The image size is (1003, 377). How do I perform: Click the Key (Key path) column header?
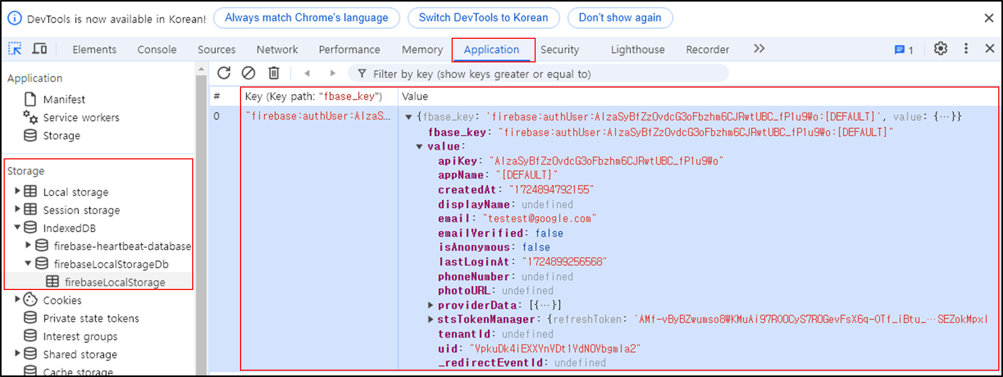pyautogui.click(x=318, y=96)
